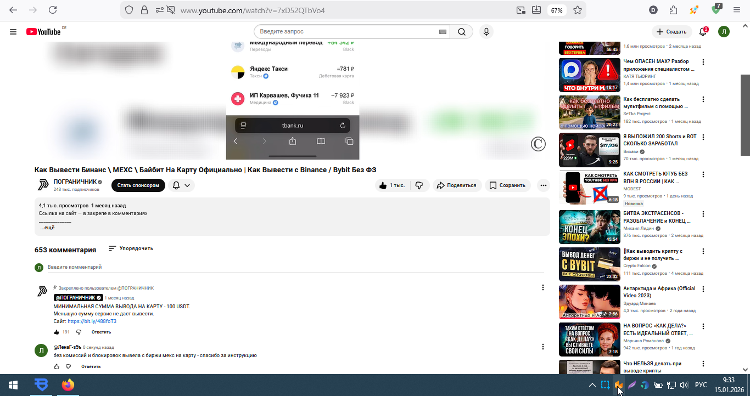Image resolution: width=750 pixels, height=396 pixels.
Task: Open the purple feather tray icon
Action: tap(632, 385)
